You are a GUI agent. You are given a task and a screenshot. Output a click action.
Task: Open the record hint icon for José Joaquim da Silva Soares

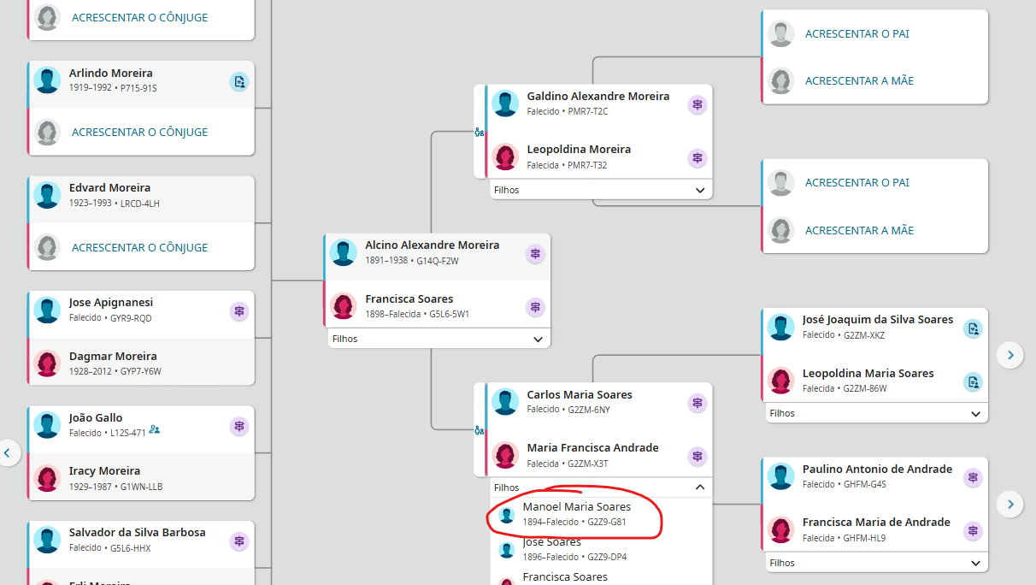[x=973, y=328]
